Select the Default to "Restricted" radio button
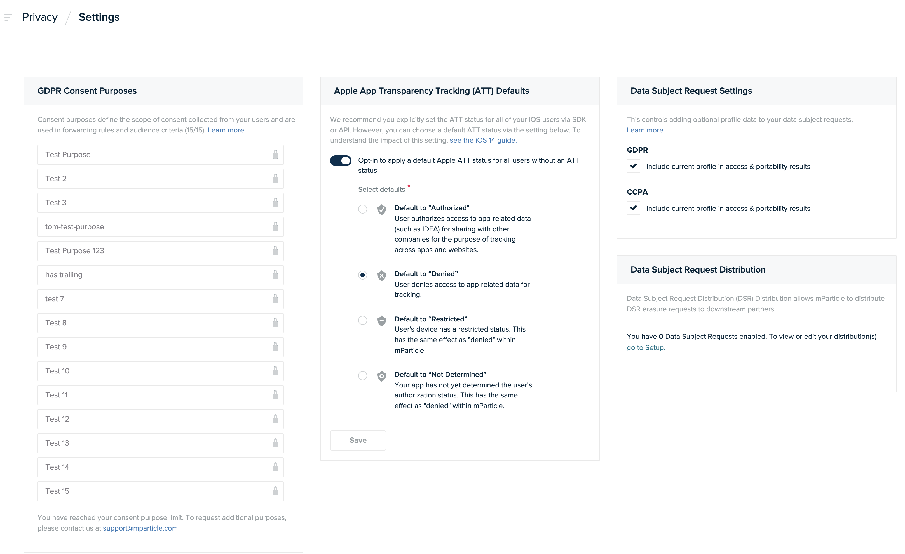Image resolution: width=905 pixels, height=554 pixels. click(362, 320)
